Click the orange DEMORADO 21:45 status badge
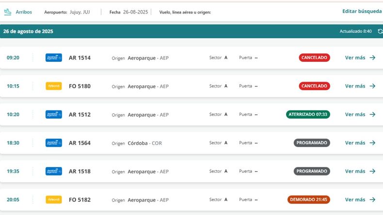This screenshot has height=215, width=383. tap(308, 200)
